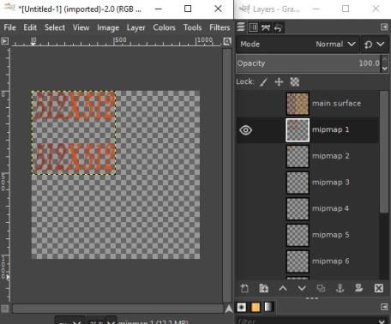This screenshot has width=391, height=324.
Task: Open the layer mode group switcher
Action: (x=374, y=45)
